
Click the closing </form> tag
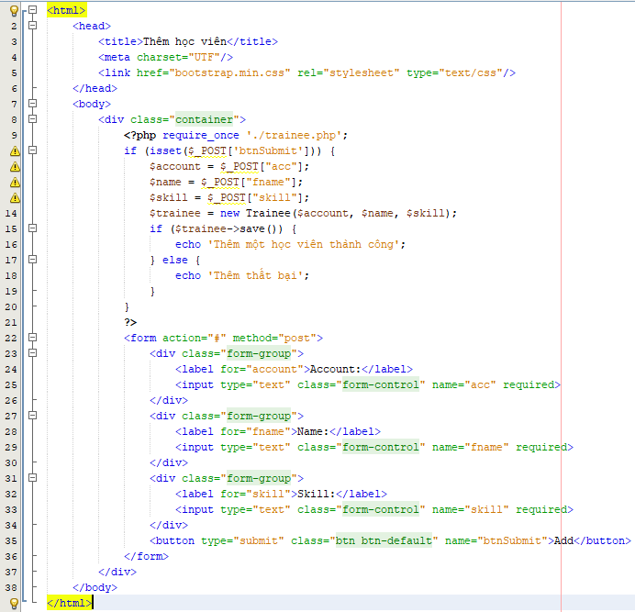[x=146, y=557]
